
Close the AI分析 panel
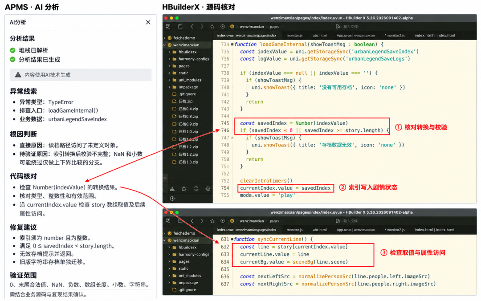click(148, 22)
